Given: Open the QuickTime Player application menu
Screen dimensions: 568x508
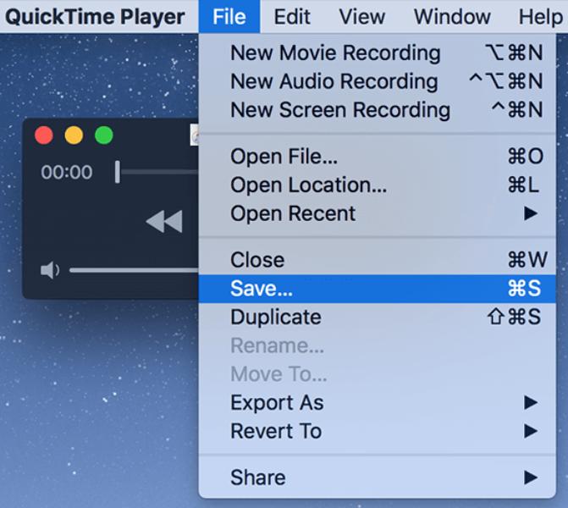Looking at the screenshot, I should 95,17.
